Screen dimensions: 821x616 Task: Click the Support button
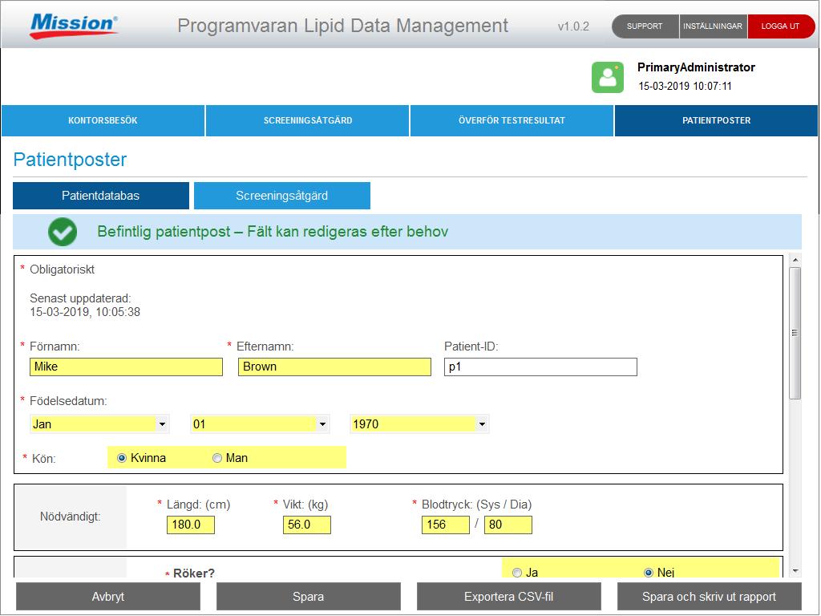(x=645, y=26)
